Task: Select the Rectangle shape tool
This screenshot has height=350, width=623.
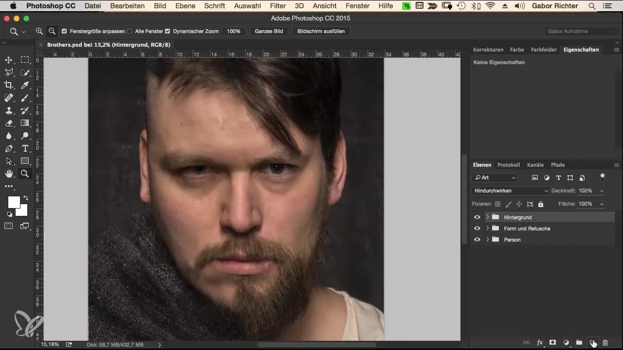Action: tap(25, 161)
